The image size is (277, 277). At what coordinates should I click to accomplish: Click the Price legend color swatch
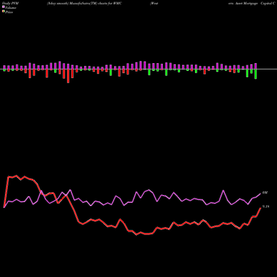pos(3,12)
